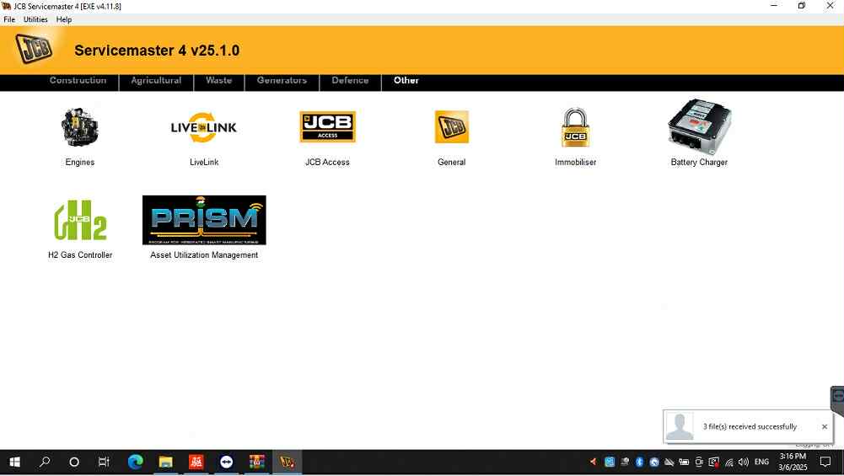Image resolution: width=844 pixels, height=476 pixels.
Task: Select the Other tab
Action: point(406,81)
